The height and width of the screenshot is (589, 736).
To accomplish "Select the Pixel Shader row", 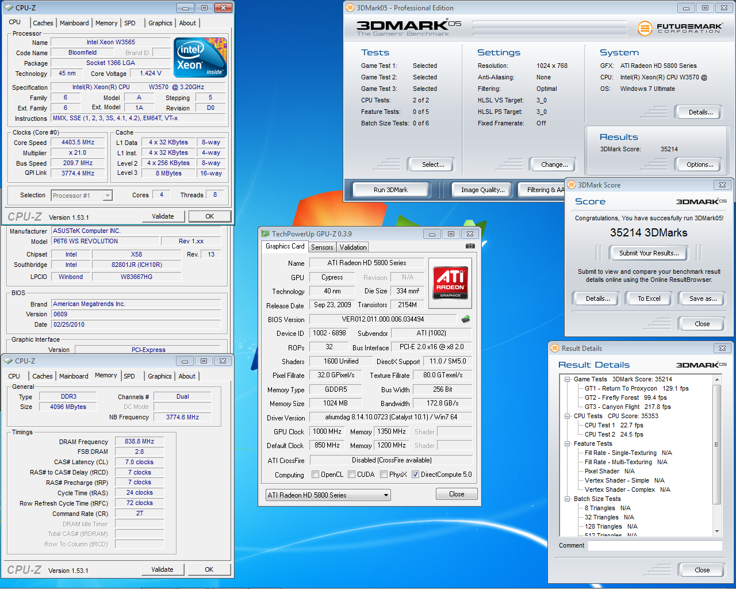I will 609,471.
